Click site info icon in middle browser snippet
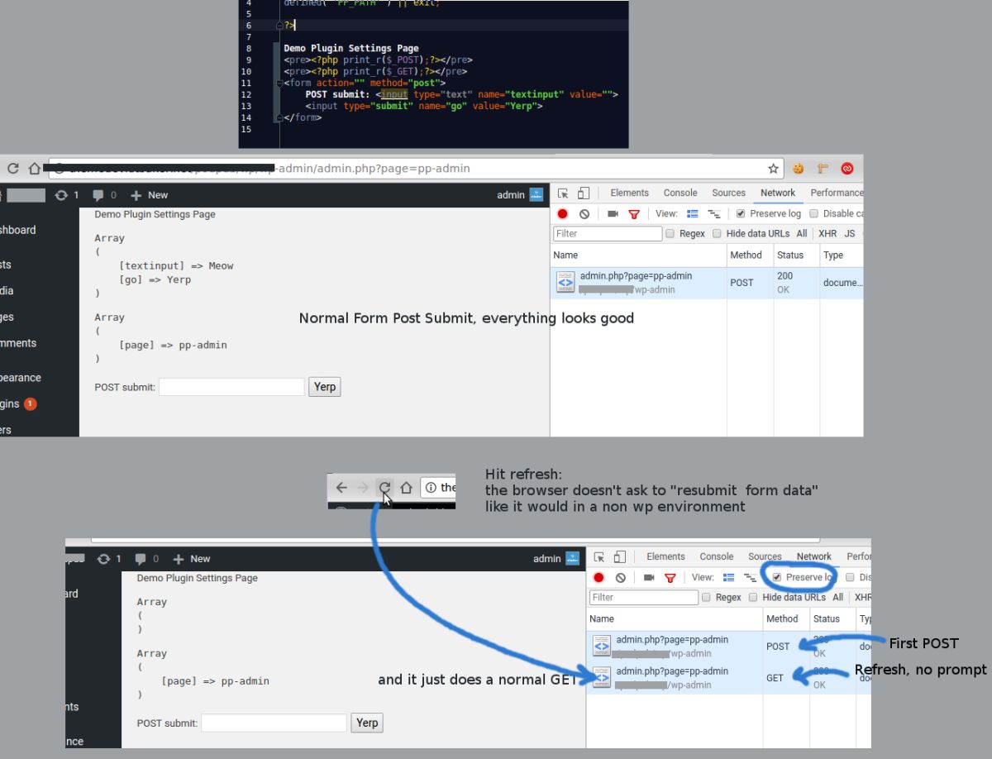 [x=431, y=488]
